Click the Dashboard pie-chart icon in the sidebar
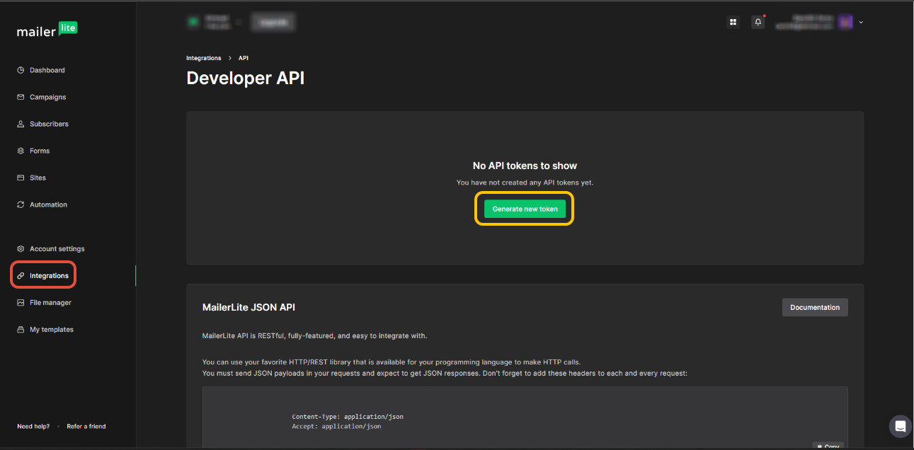914x450 pixels. coord(21,70)
